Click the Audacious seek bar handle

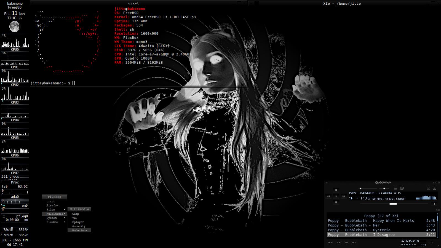[393, 204]
